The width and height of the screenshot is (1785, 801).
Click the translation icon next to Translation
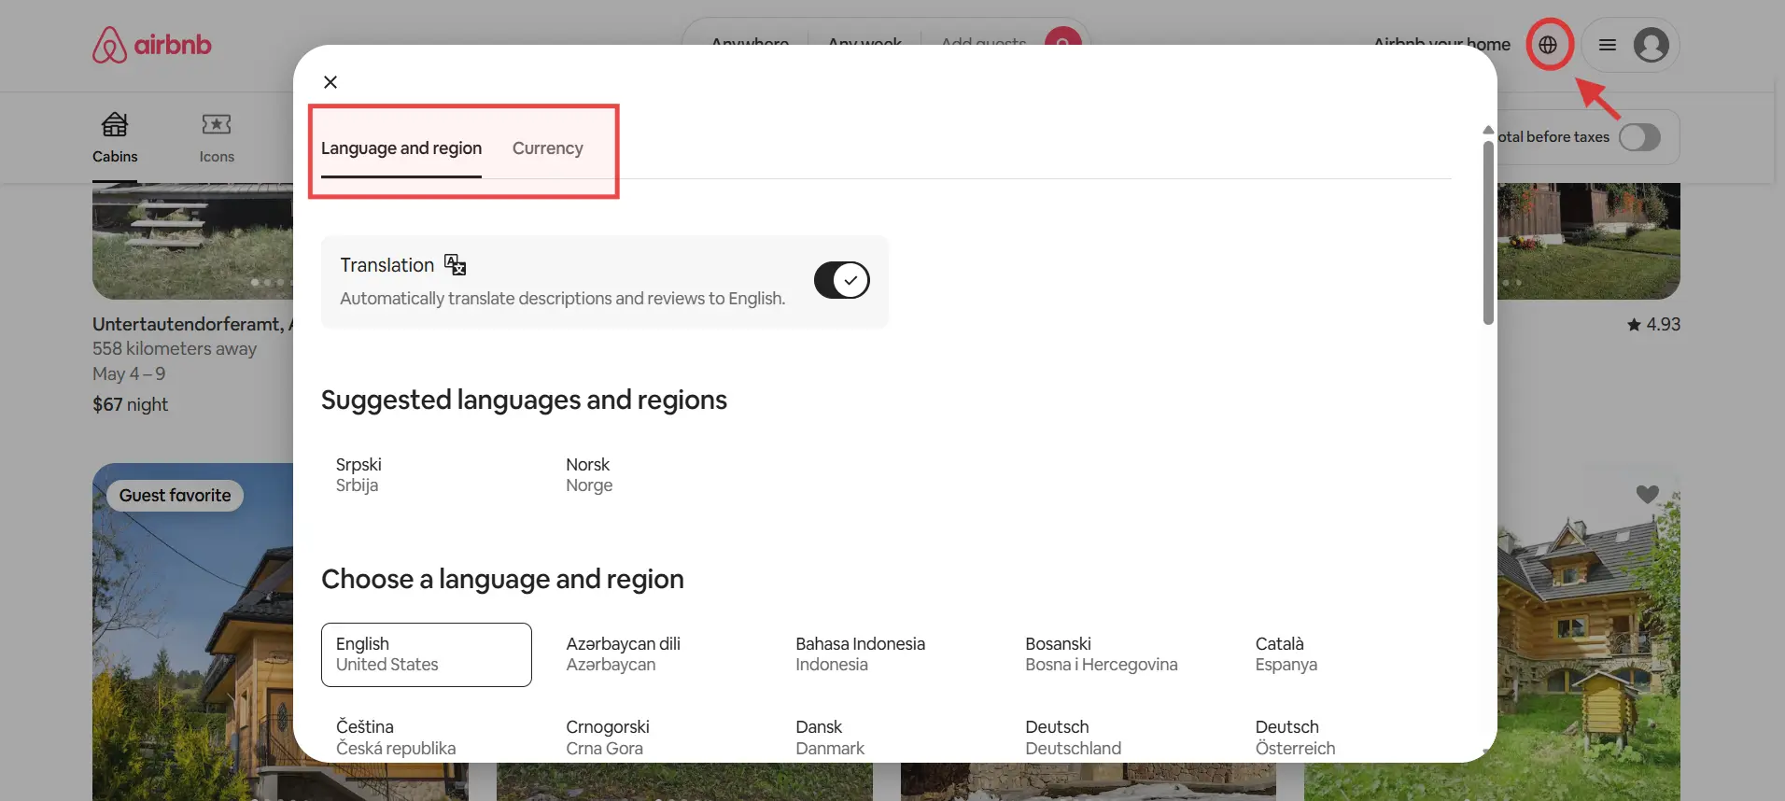[x=455, y=265]
